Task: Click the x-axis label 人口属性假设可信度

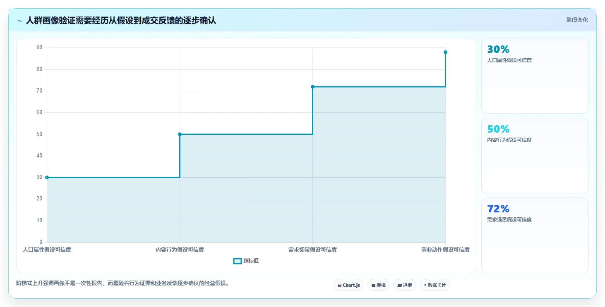Action: point(47,250)
